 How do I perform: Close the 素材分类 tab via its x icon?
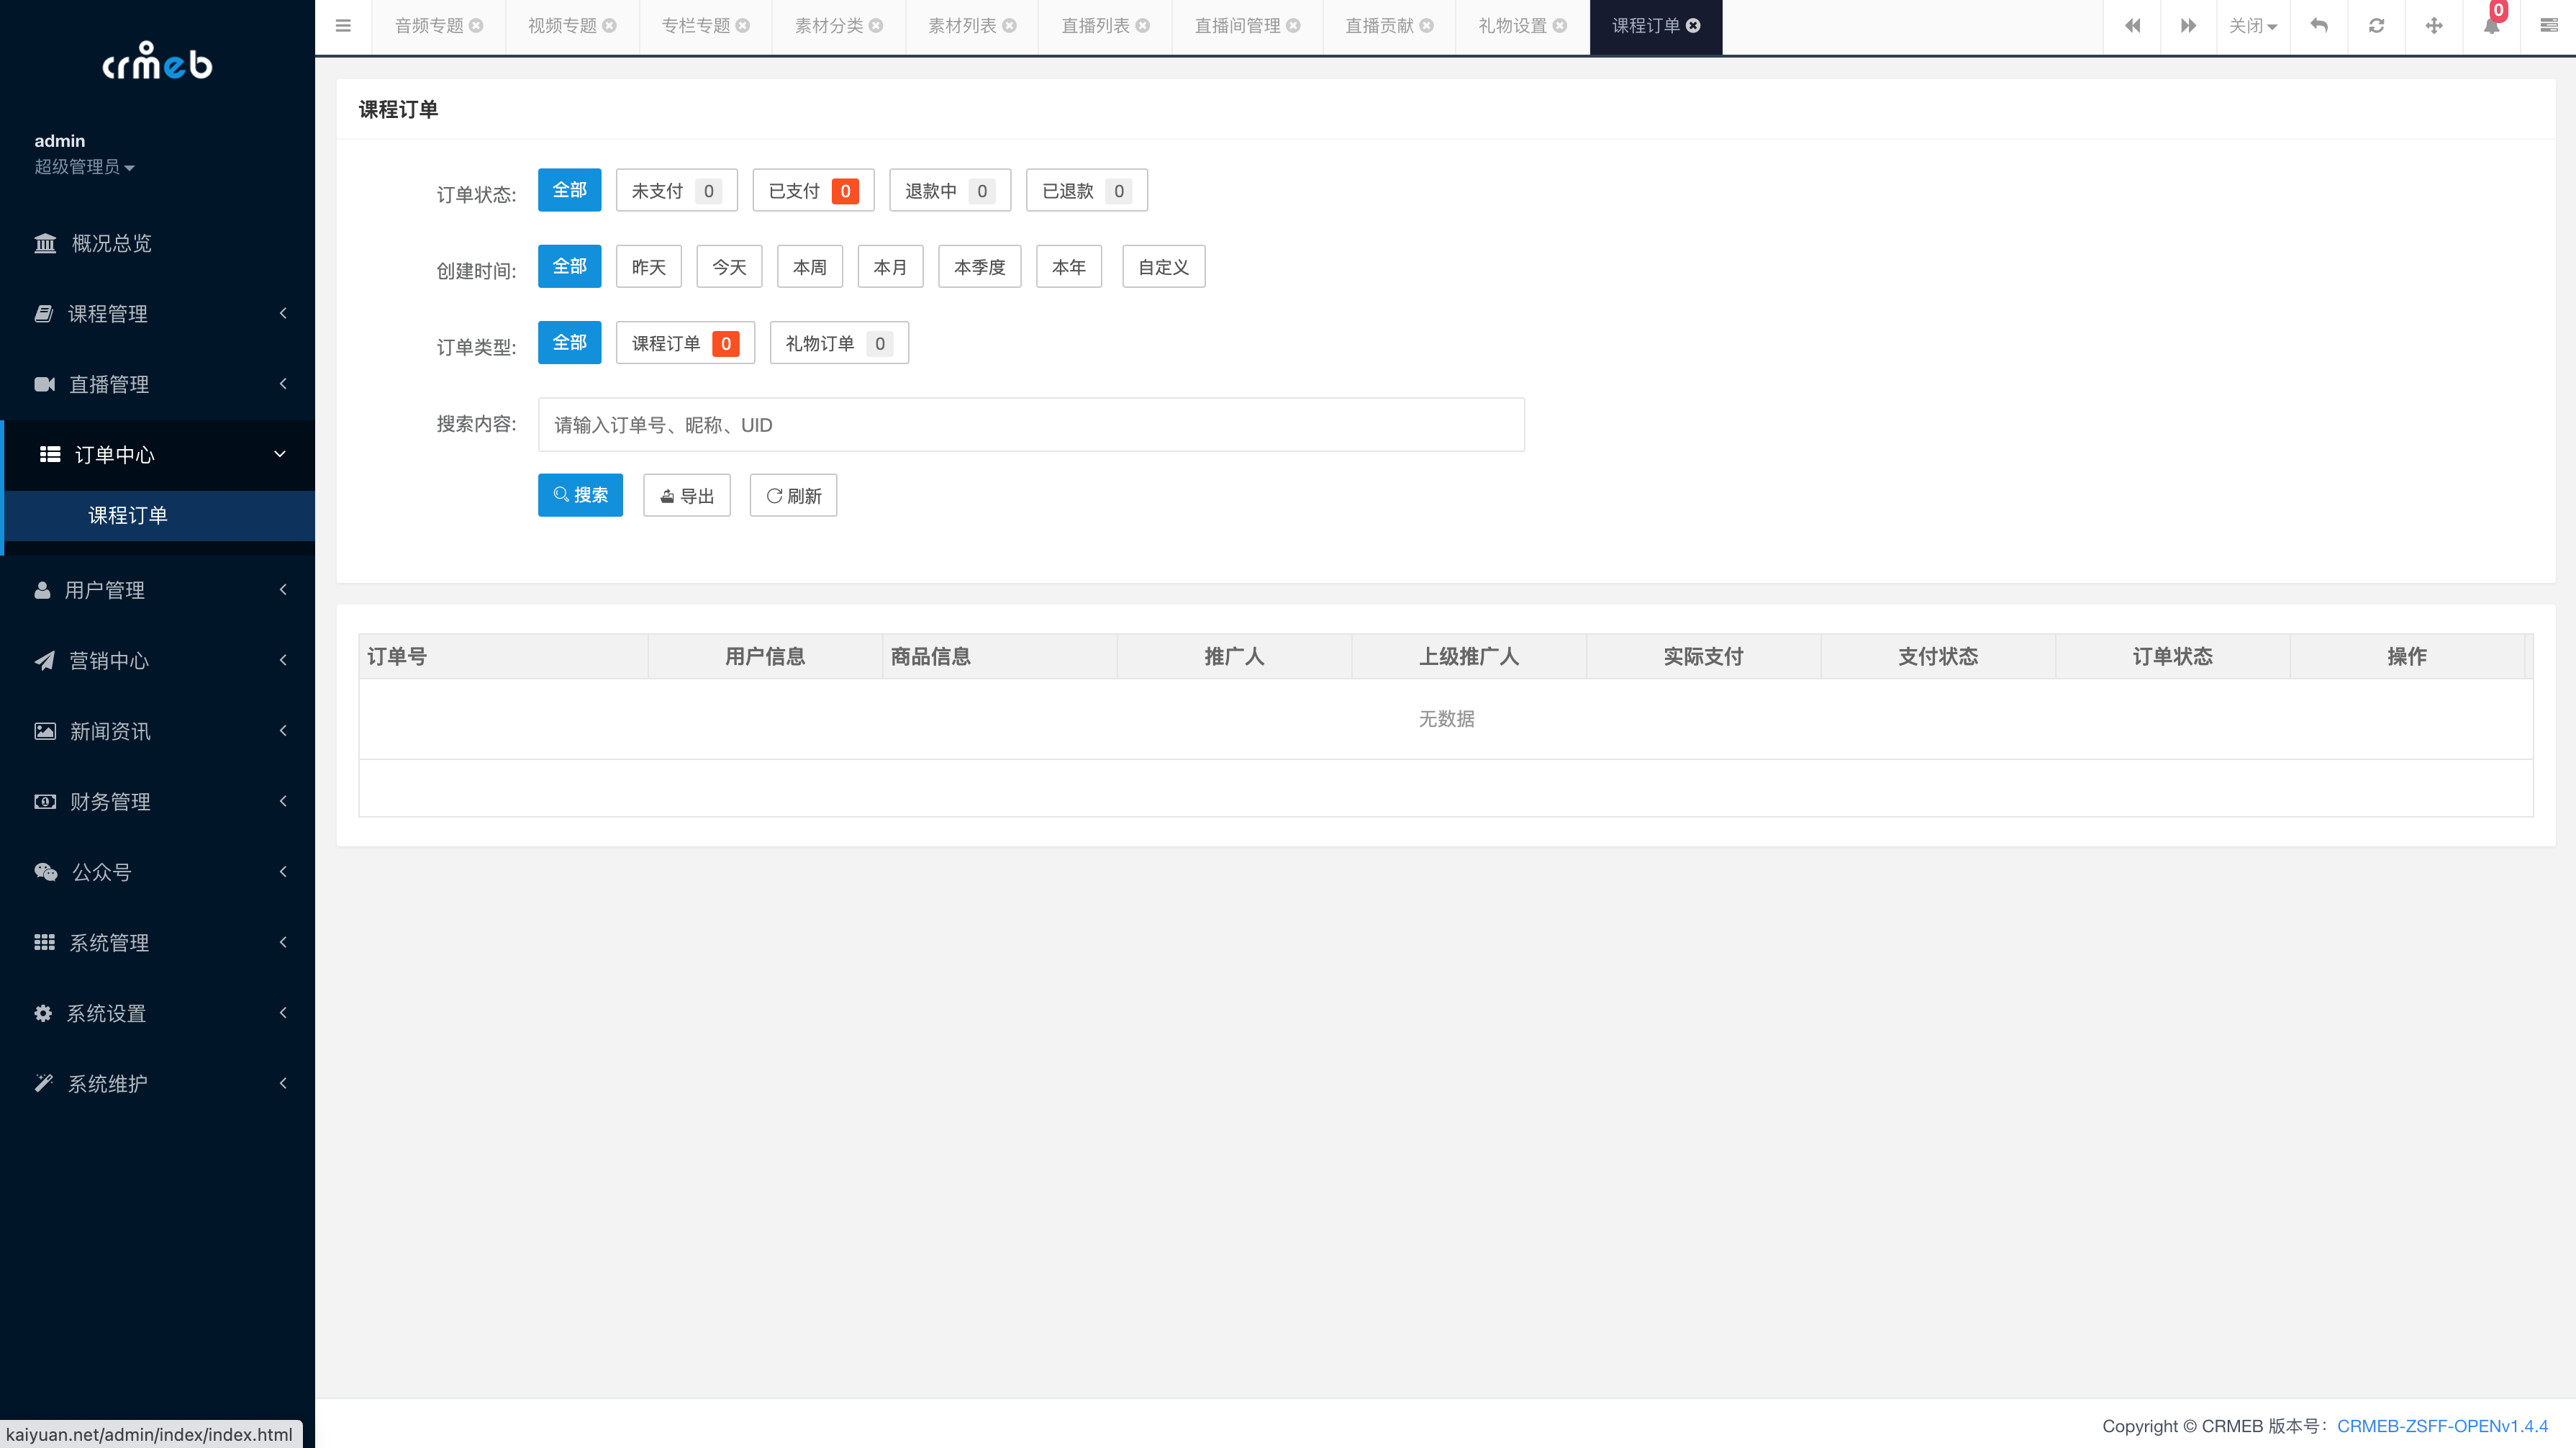[877, 26]
